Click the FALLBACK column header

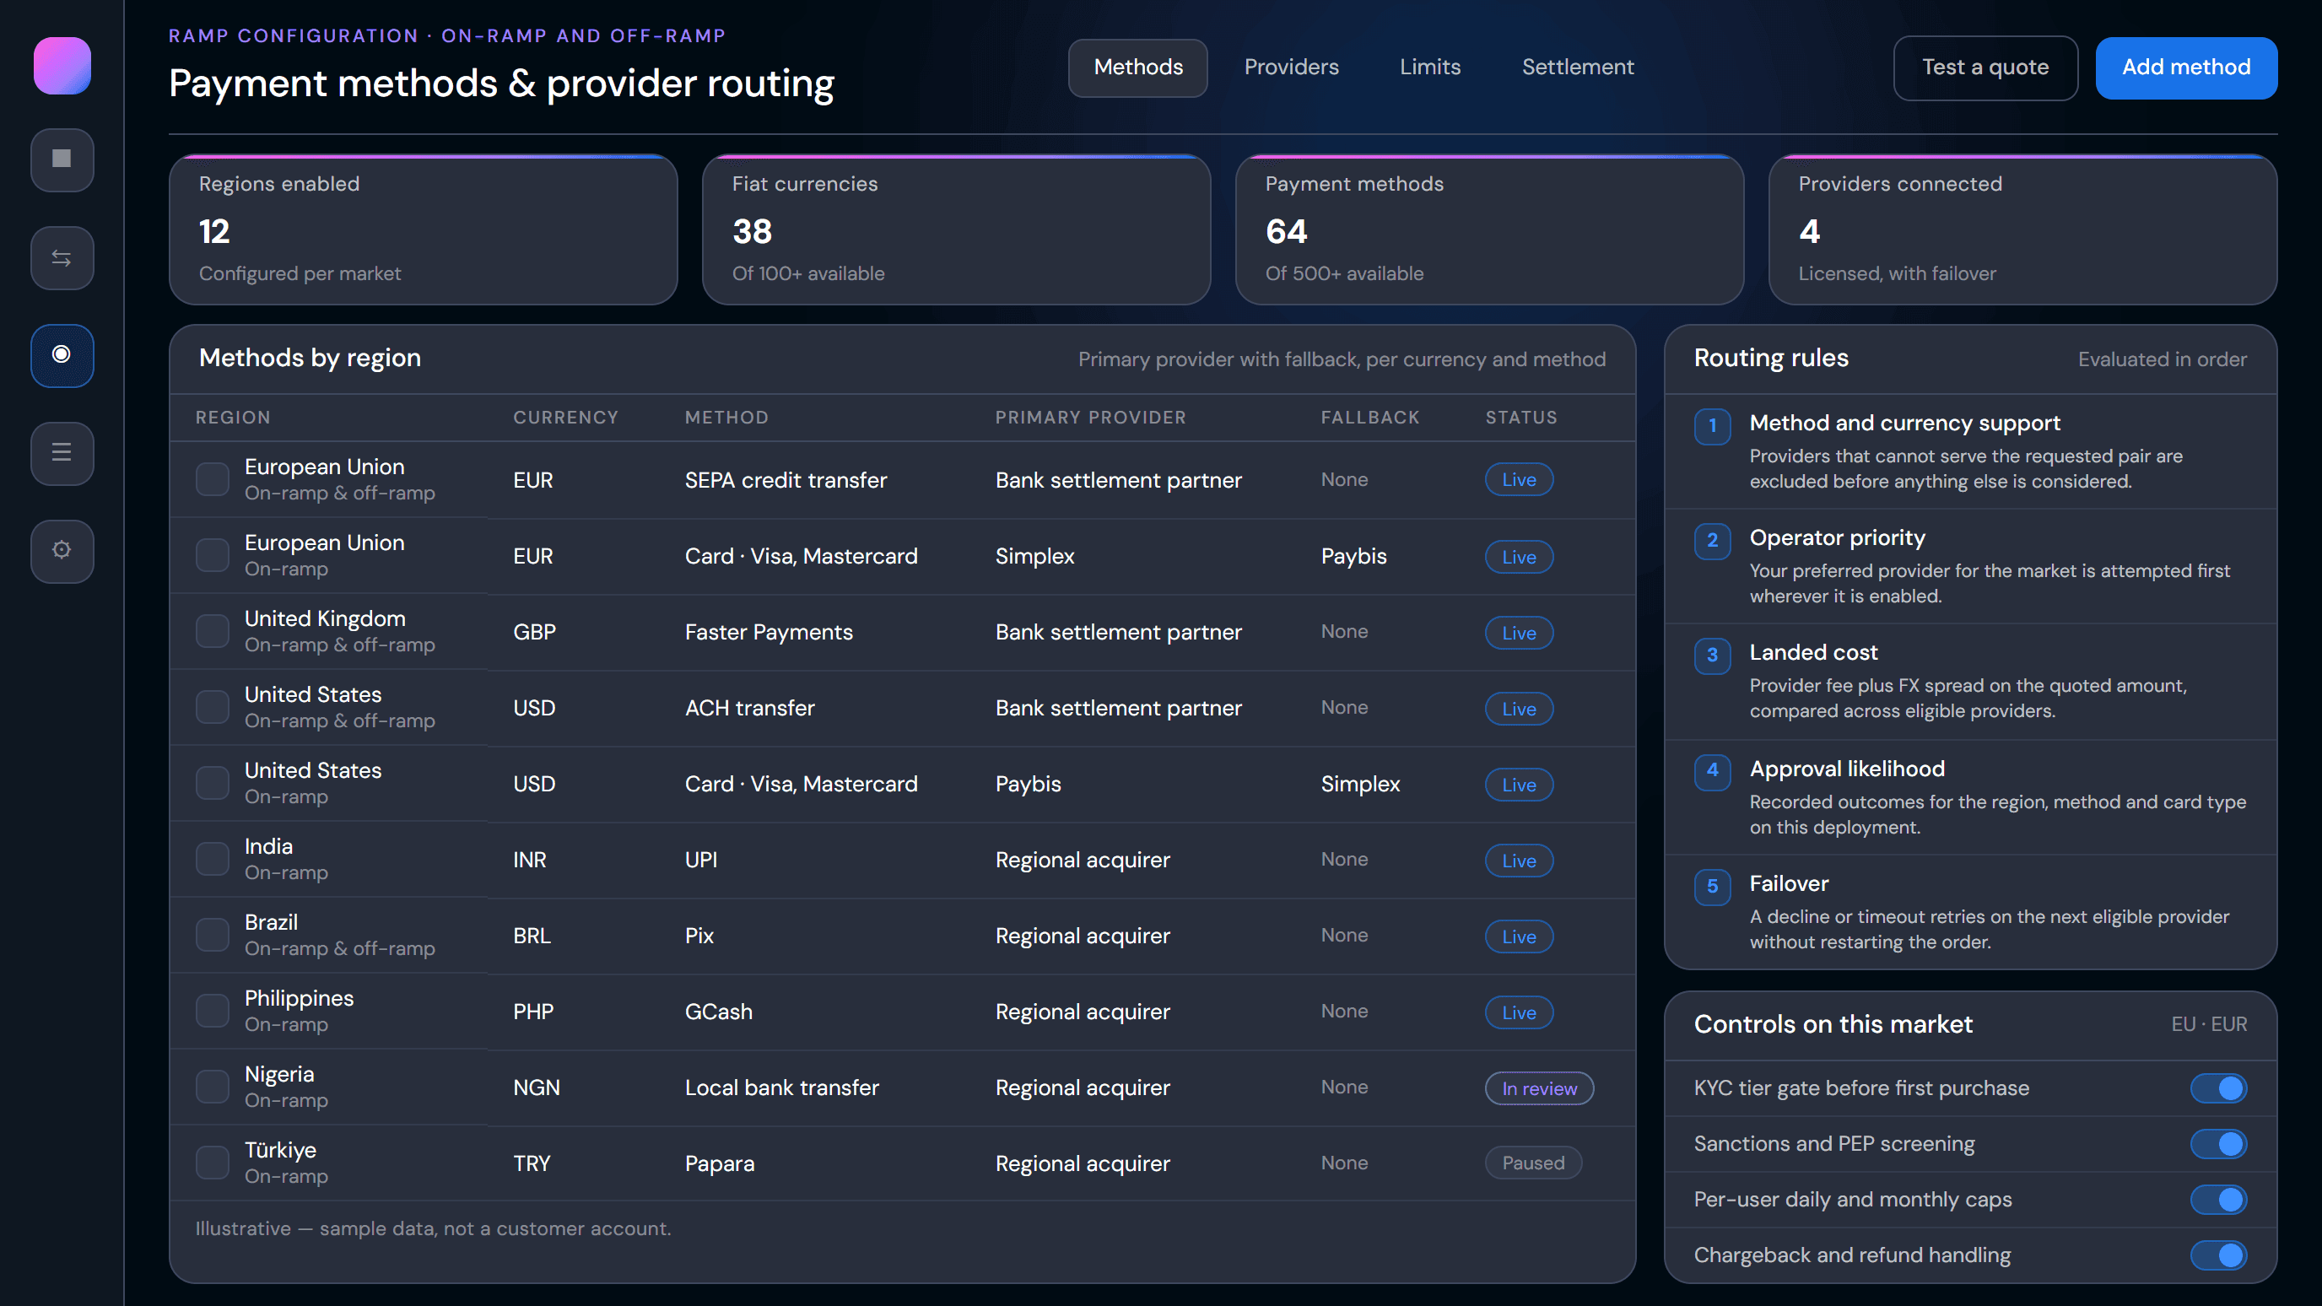coord(1370,418)
